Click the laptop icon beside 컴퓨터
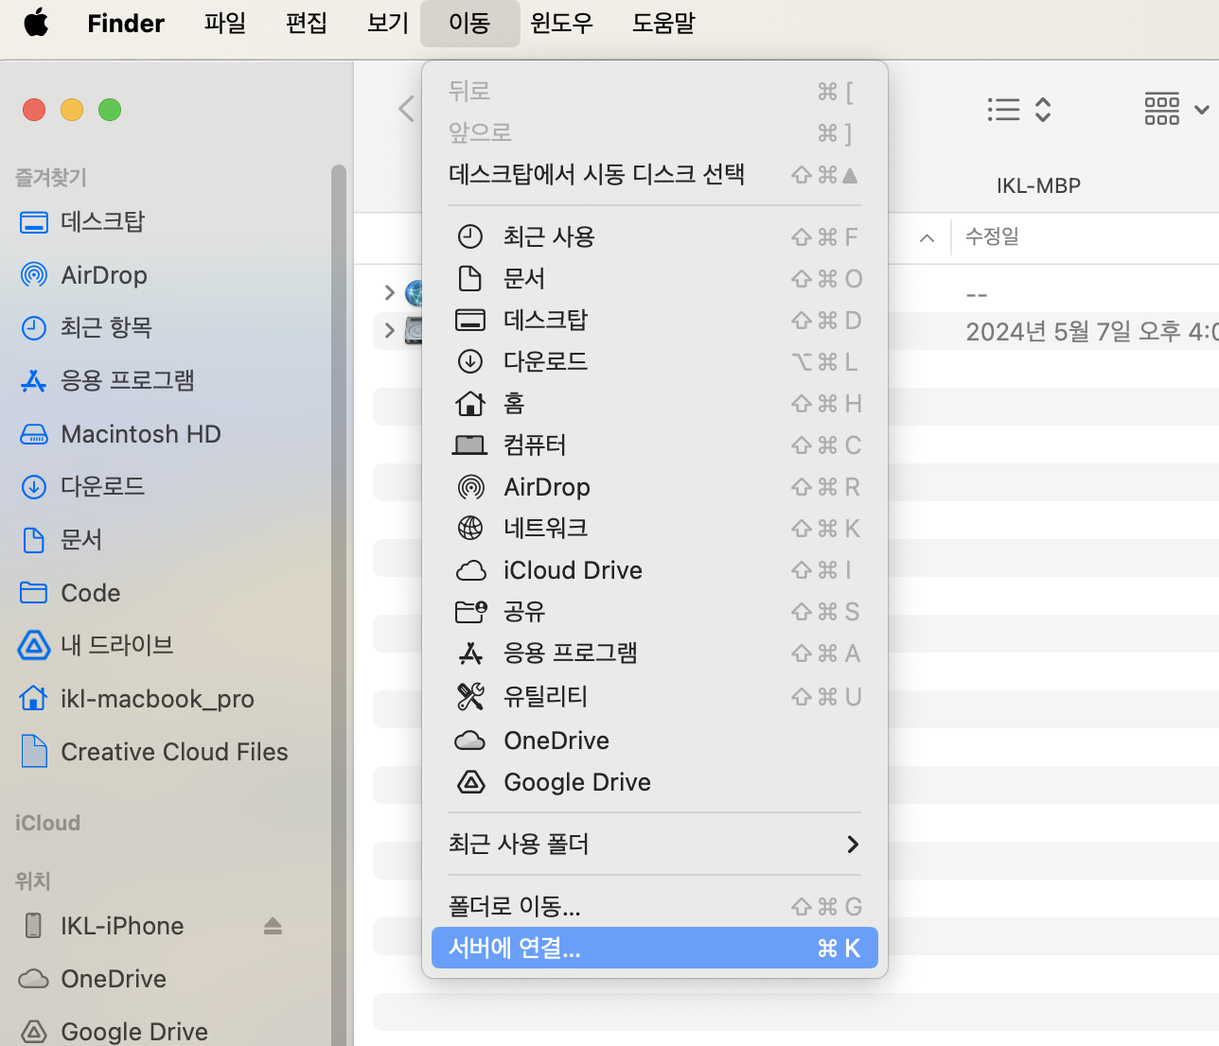Screen dimensions: 1219x1046 pos(470,445)
